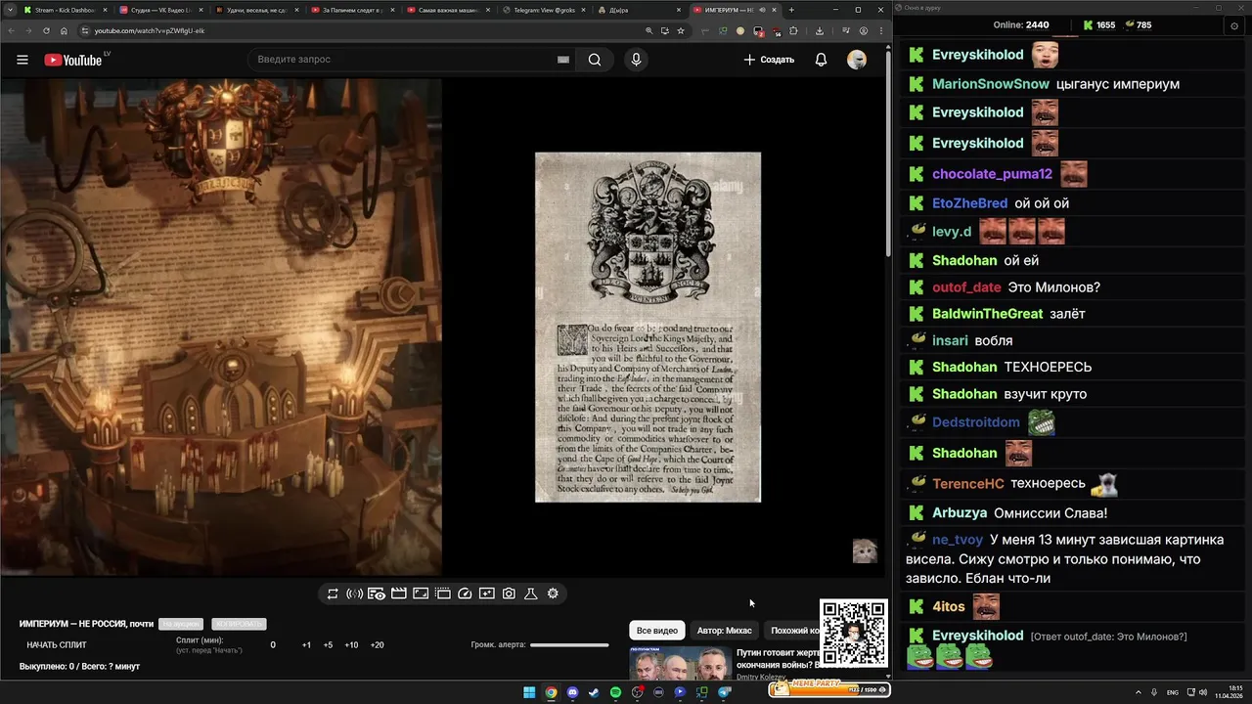Add +20 minutes to split

(x=377, y=645)
